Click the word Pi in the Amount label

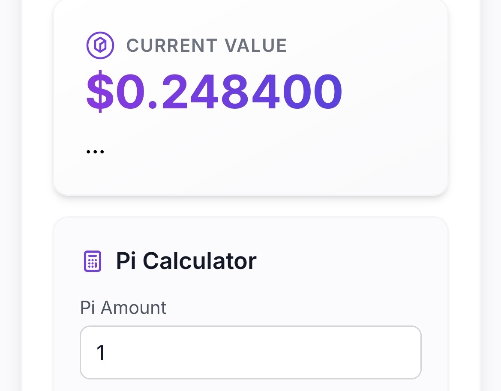(87, 307)
